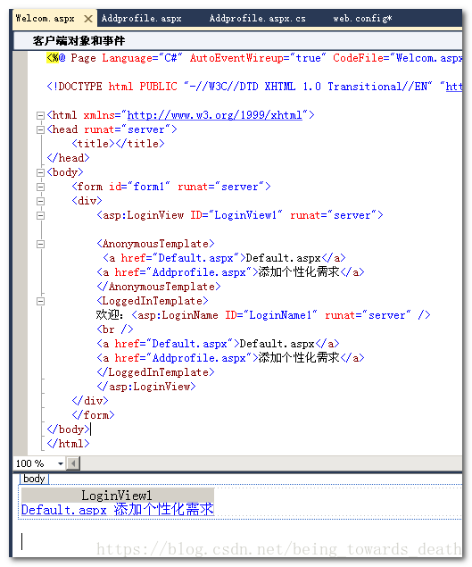472x567 pixels.
Task: Collapse the body tag region
Action: 40,173
